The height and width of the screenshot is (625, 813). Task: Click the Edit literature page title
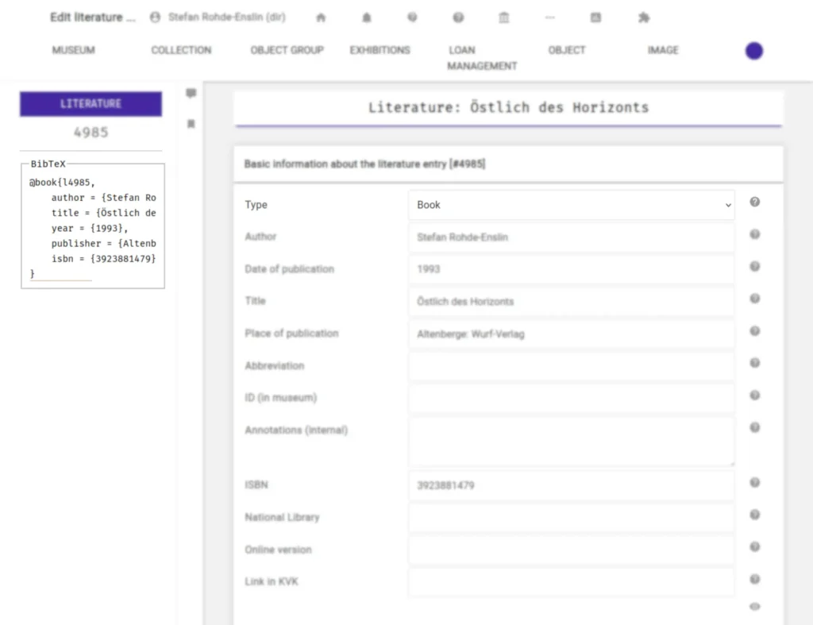click(x=92, y=17)
